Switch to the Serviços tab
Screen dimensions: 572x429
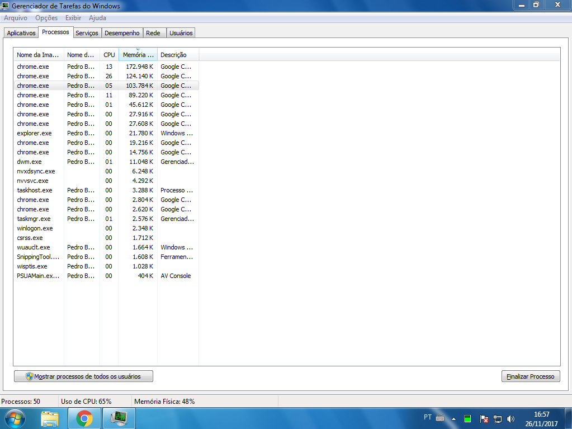coord(87,33)
